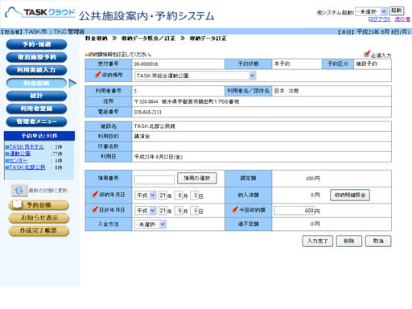Open the センター link
The image size is (412, 309).
click(x=19, y=160)
